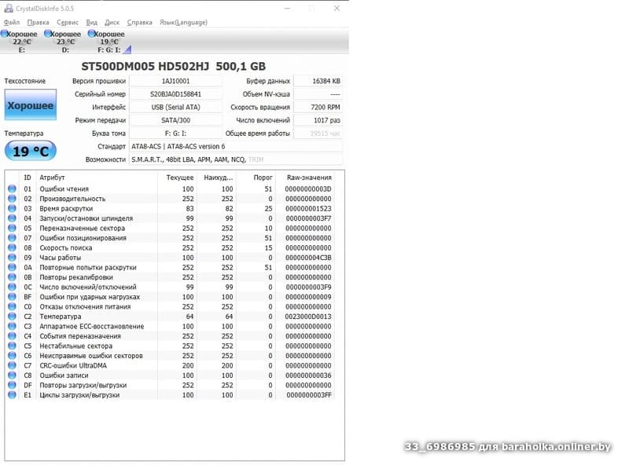Click the rotation speed field 7200 RPM
Viewport: 629px width, 465px height.
[x=318, y=107]
